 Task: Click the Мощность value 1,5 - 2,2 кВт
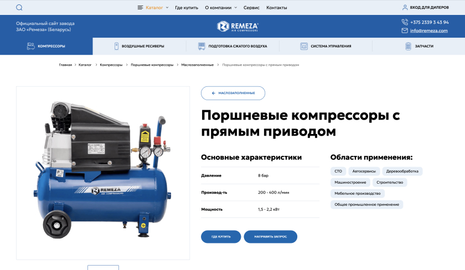coord(268,209)
